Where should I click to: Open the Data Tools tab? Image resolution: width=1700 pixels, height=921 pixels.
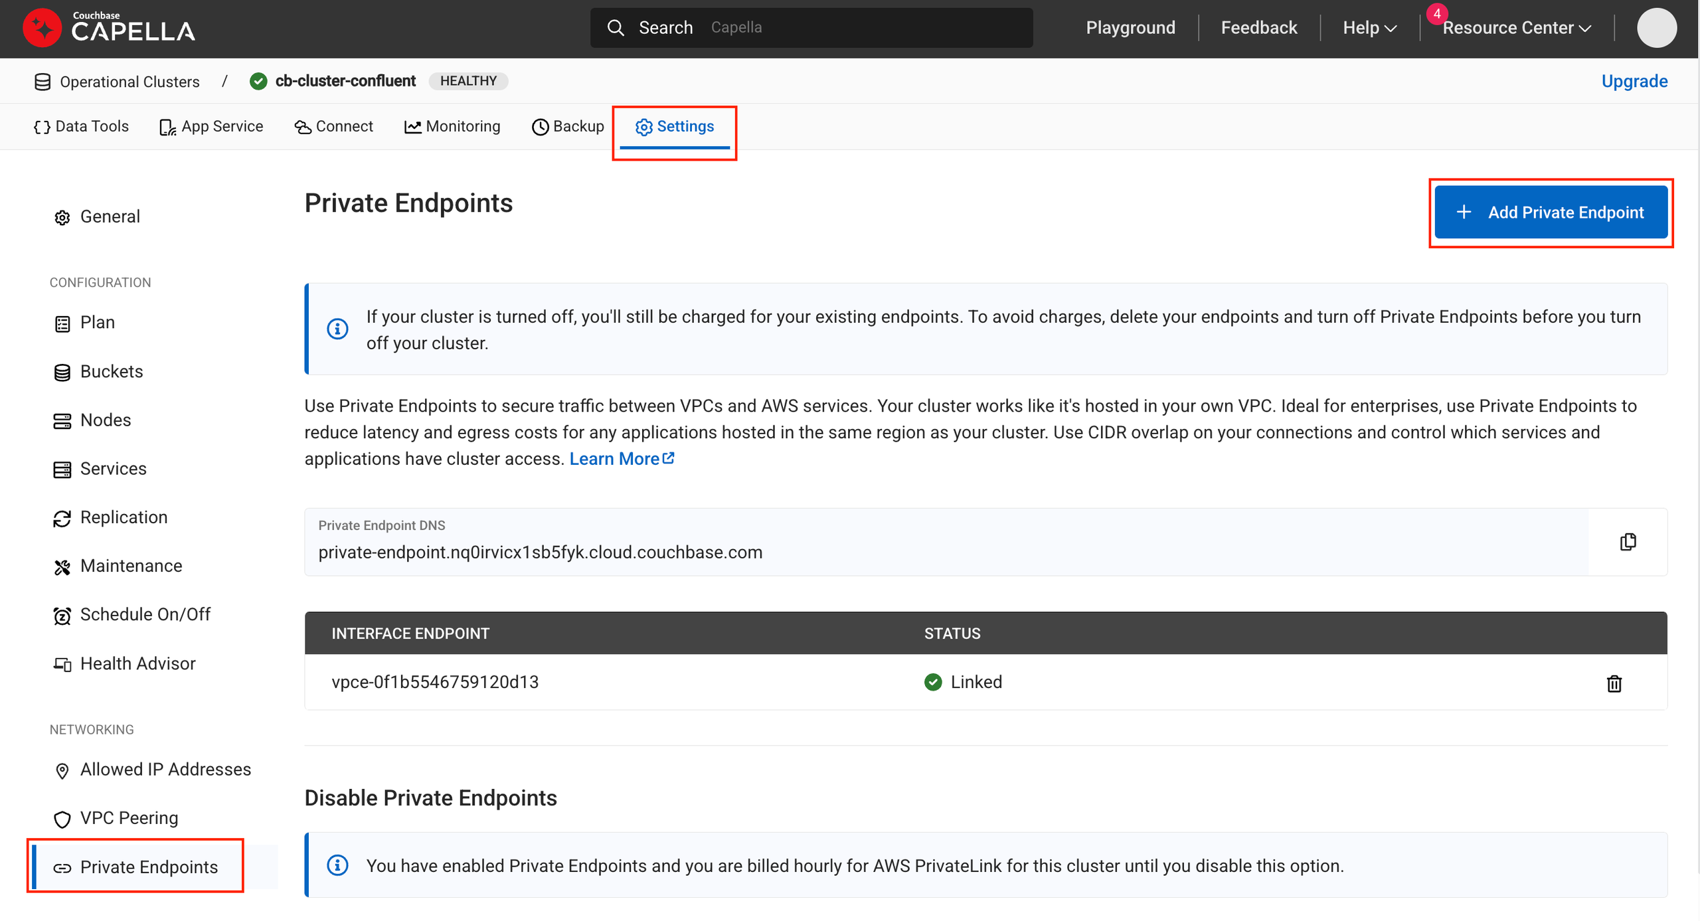(81, 126)
